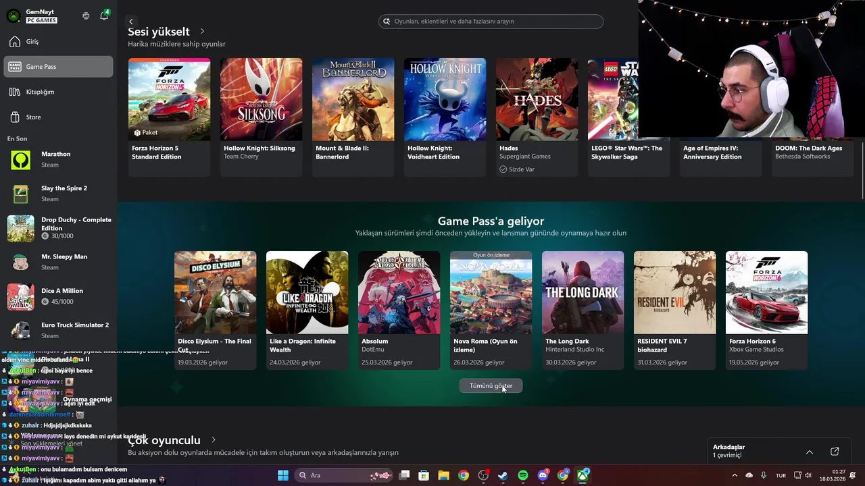Image resolution: width=865 pixels, height=486 pixels.
Task: Open Forza Horizon 5 Standard Edition cover
Action: [x=169, y=99]
